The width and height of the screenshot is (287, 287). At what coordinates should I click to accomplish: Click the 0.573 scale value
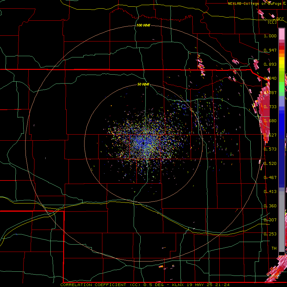(x=270, y=149)
